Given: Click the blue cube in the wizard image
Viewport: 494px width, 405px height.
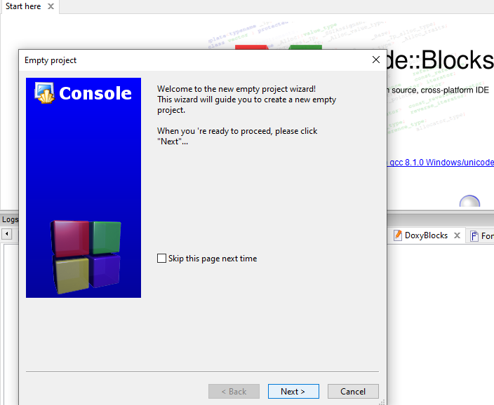Looking at the screenshot, I should click(105, 270).
